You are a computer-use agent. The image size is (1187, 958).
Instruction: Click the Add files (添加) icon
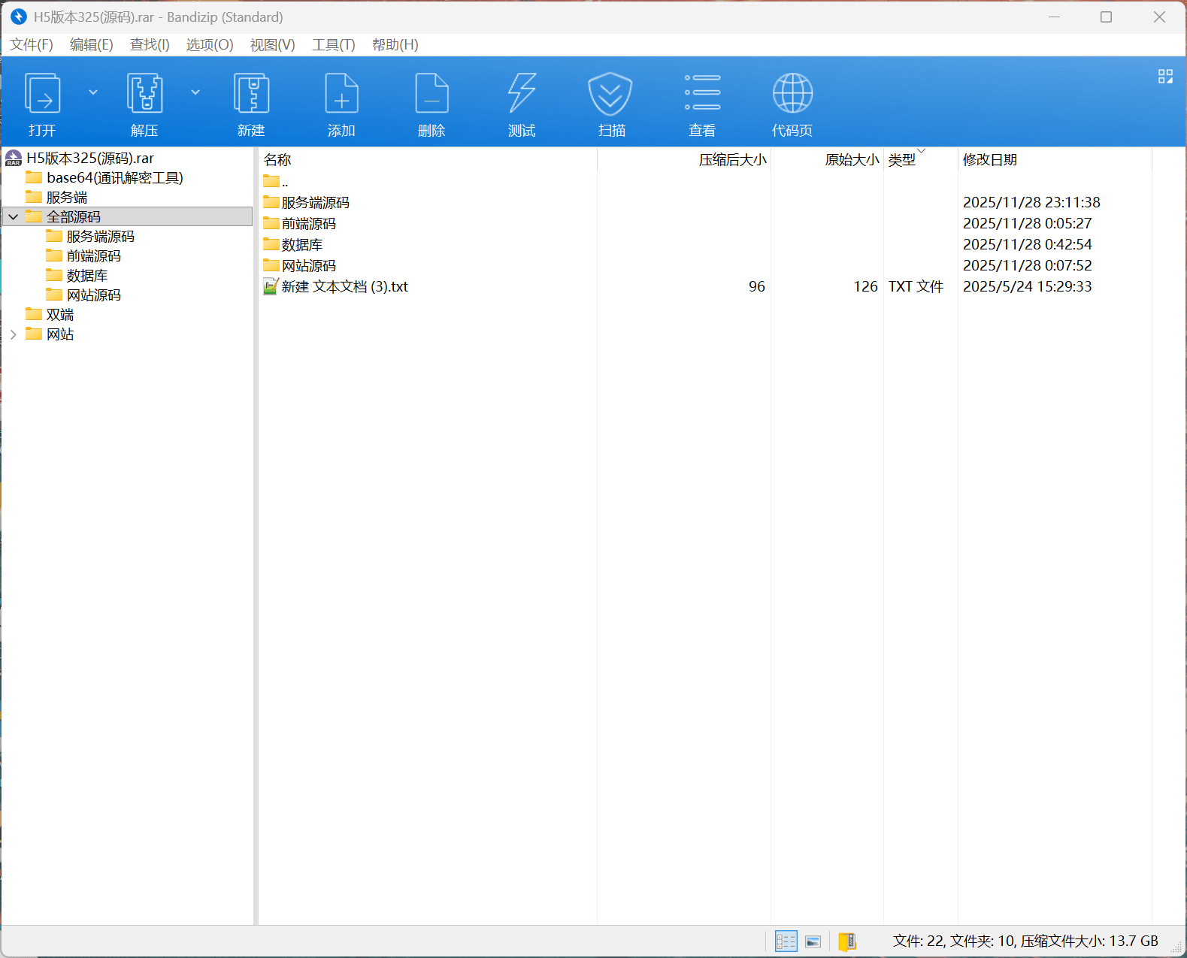[x=341, y=94]
